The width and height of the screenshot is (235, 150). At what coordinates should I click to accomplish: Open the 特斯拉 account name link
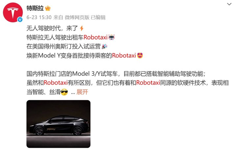tap(35, 8)
